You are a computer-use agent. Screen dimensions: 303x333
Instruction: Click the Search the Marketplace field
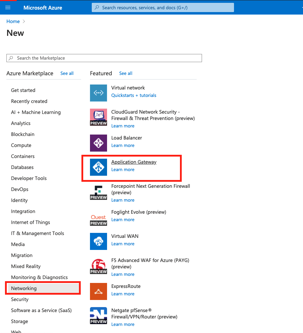pos(104,58)
